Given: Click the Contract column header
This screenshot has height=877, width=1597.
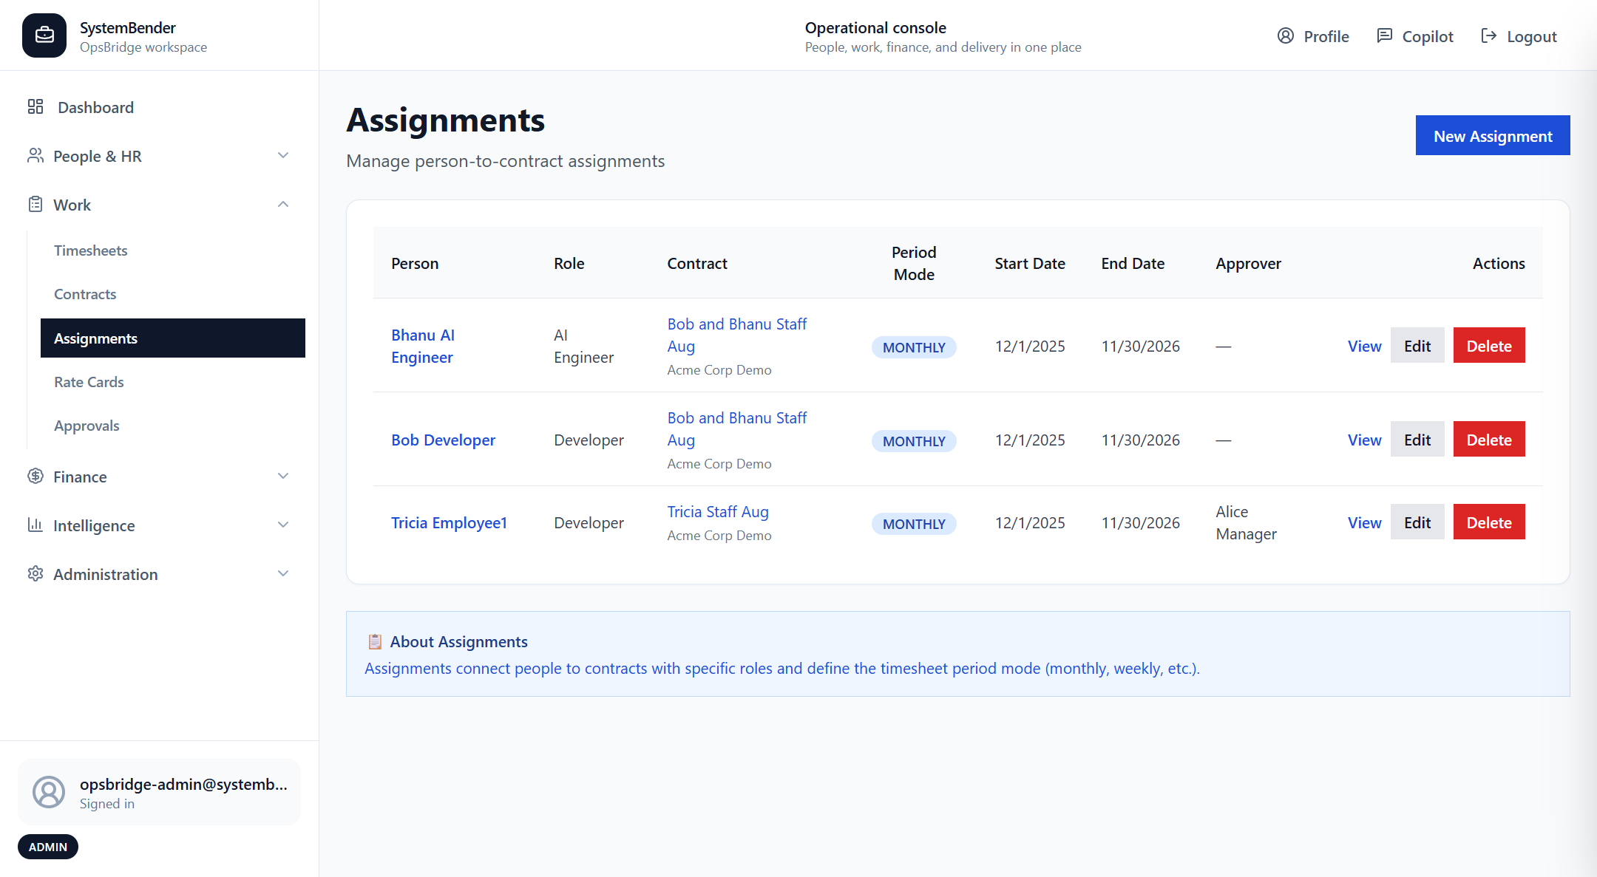Looking at the screenshot, I should pyautogui.click(x=697, y=263).
